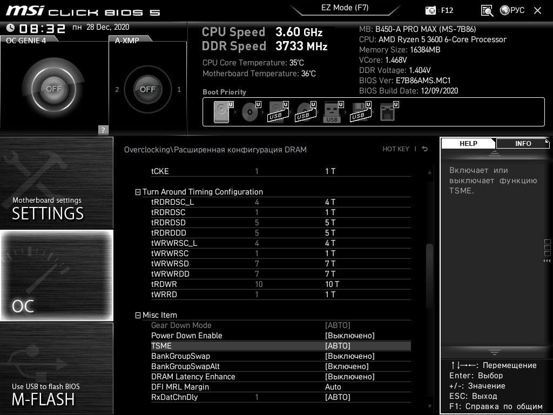The image size is (553, 415).
Task: Select the USB CD-ROM boot device icon
Action: [x=306, y=112]
